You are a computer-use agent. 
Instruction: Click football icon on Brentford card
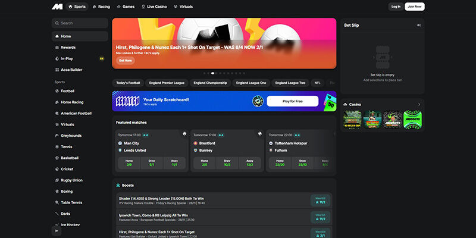point(260,133)
